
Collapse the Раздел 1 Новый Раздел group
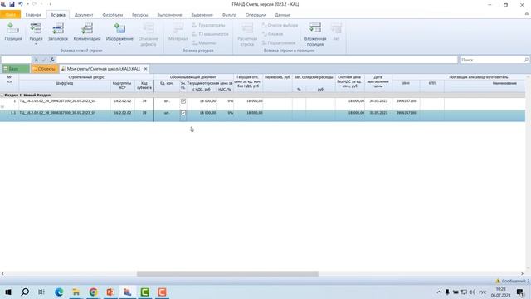2,96
